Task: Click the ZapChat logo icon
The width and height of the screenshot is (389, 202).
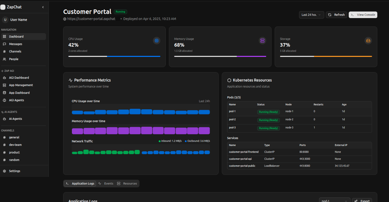Action: (x=3, y=7)
